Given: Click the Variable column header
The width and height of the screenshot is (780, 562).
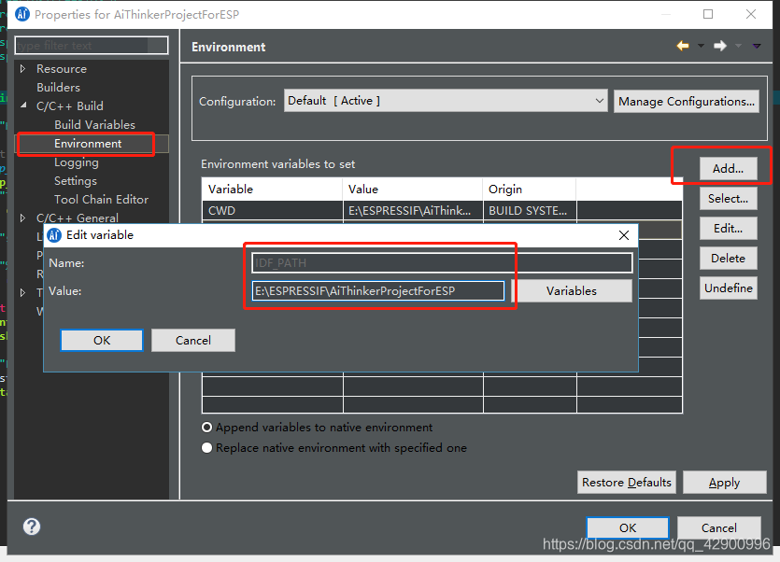Looking at the screenshot, I should (x=272, y=189).
